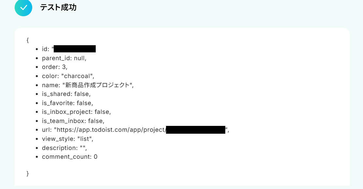This screenshot has height=189, width=363.
Task: Click the closing curly brace
Action: pyautogui.click(x=28, y=173)
